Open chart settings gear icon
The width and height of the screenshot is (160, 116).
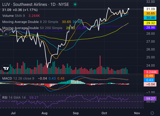pos(152,113)
